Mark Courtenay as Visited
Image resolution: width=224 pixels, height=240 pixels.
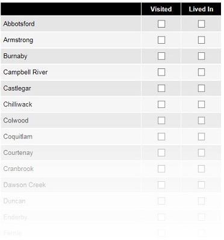click(x=161, y=153)
